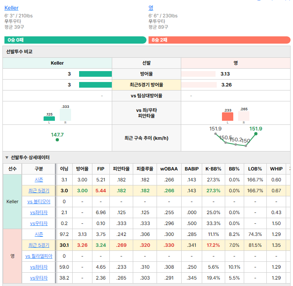Click 영's 시즌 row link

point(39,234)
